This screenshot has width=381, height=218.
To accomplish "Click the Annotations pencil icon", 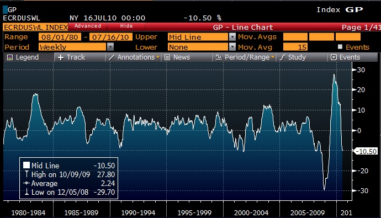I will pyautogui.click(x=112, y=57).
